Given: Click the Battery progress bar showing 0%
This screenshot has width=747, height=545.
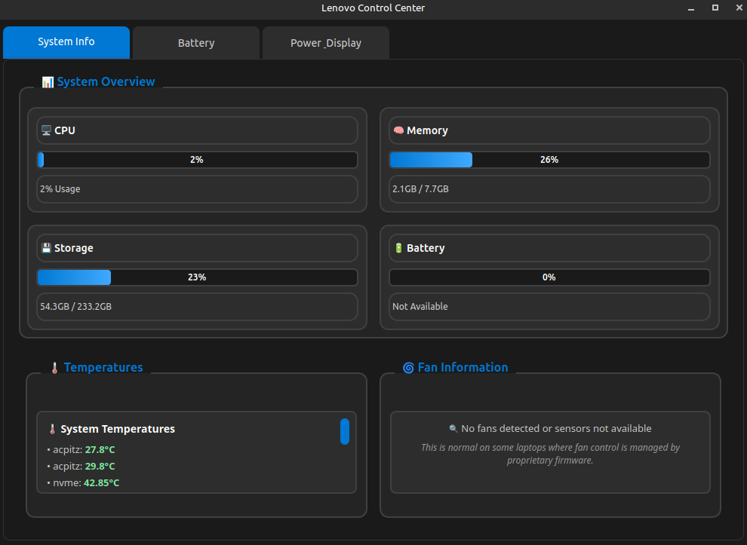Looking at the screenshot, I should pyautogui.click(x=549, y=277).
